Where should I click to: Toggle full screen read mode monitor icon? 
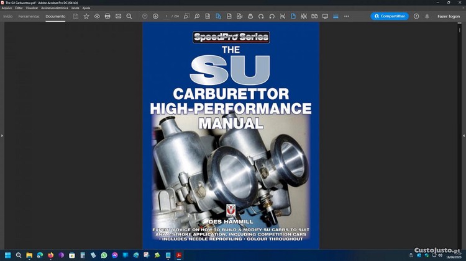[325, 16]
